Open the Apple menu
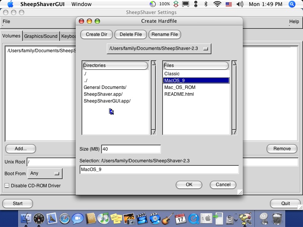The width and height of the screenshot is (303, 227). (11, 4)
